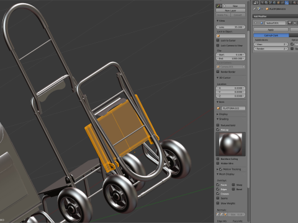Click the Subsurf modifier name field
298x223 pixels.
tap(276, 23)
